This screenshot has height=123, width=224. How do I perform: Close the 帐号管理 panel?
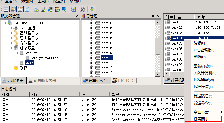(x=158, y=16)
